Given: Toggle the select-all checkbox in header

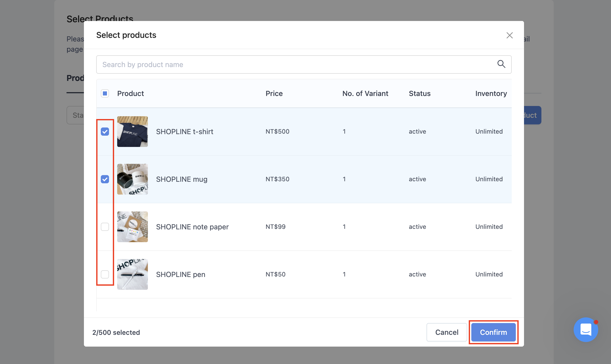Looking at the screenshot, I should tap(105, 93).
